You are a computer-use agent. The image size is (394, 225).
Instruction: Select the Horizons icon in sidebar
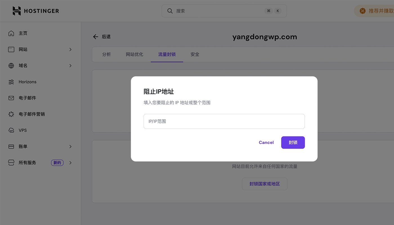click(11, 82)
